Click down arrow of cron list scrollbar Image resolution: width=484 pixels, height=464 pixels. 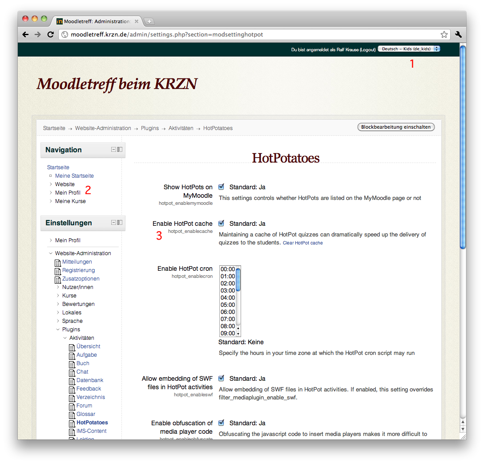pyautogui.click(x=238, y=334)
